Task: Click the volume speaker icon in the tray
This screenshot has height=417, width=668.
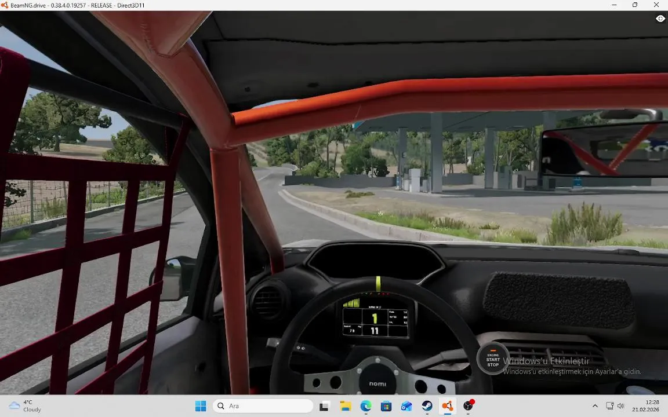Action: coord(620,406)
